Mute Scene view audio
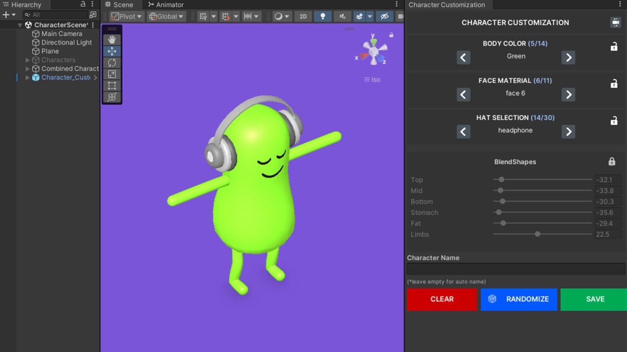This screenshot has width=627, height=352. [x=343, y=16]
